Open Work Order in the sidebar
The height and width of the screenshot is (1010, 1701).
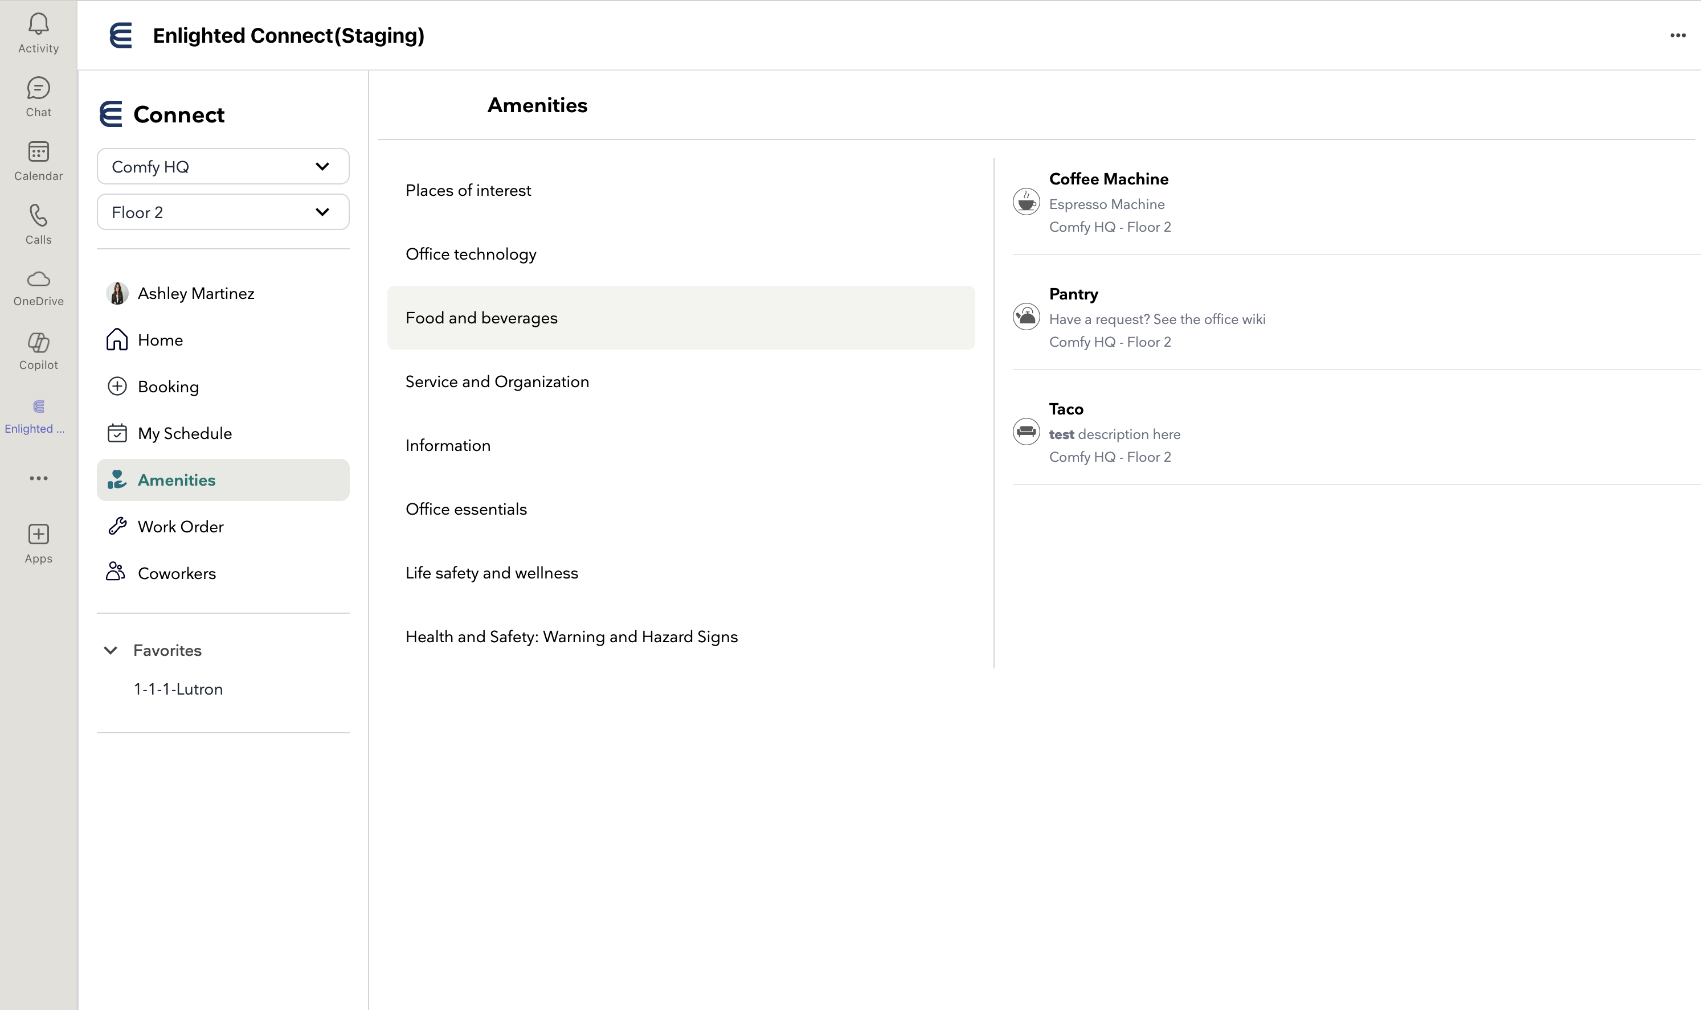click(x=223, y=526)
